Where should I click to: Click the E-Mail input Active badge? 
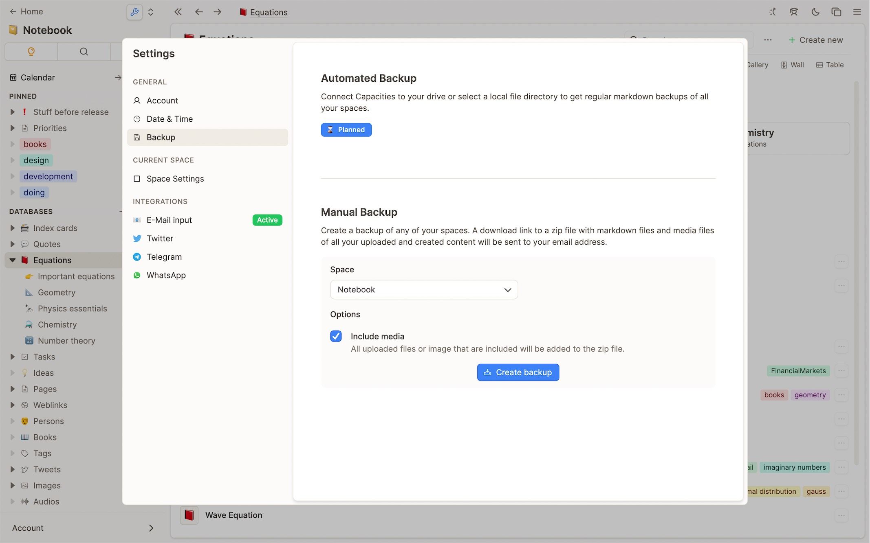[267, 220]
